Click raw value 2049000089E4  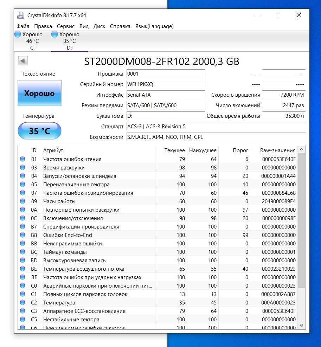tap(278, 201)
